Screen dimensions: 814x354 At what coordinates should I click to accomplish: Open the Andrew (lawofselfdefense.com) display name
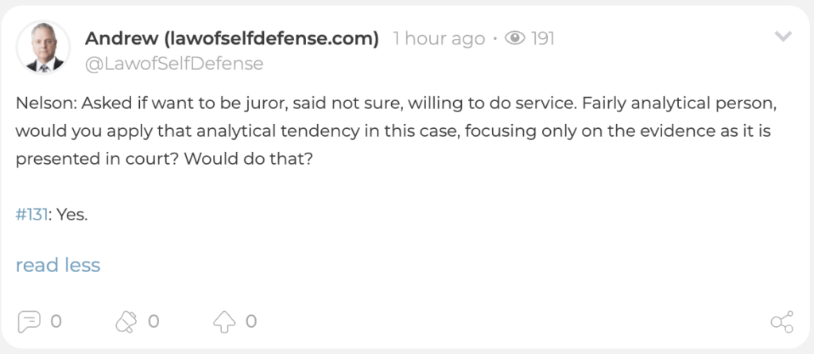click(x=231, y=38)
